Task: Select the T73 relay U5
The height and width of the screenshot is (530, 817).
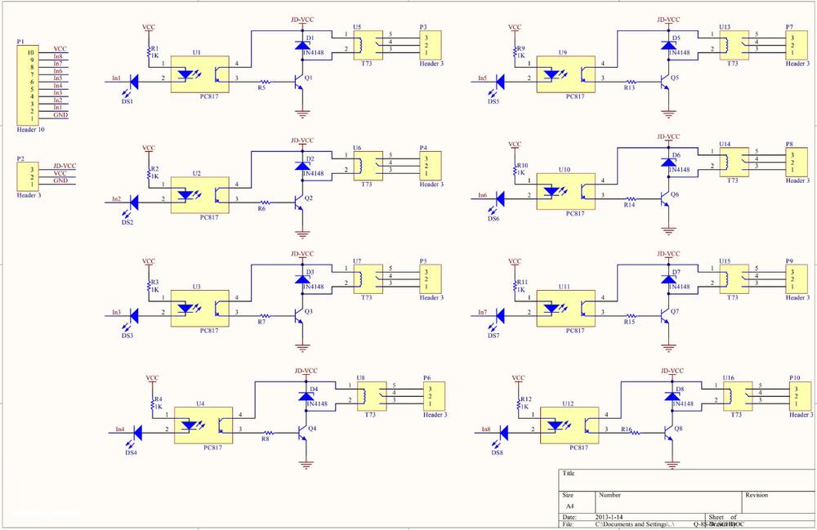Action: pos(367,45)
